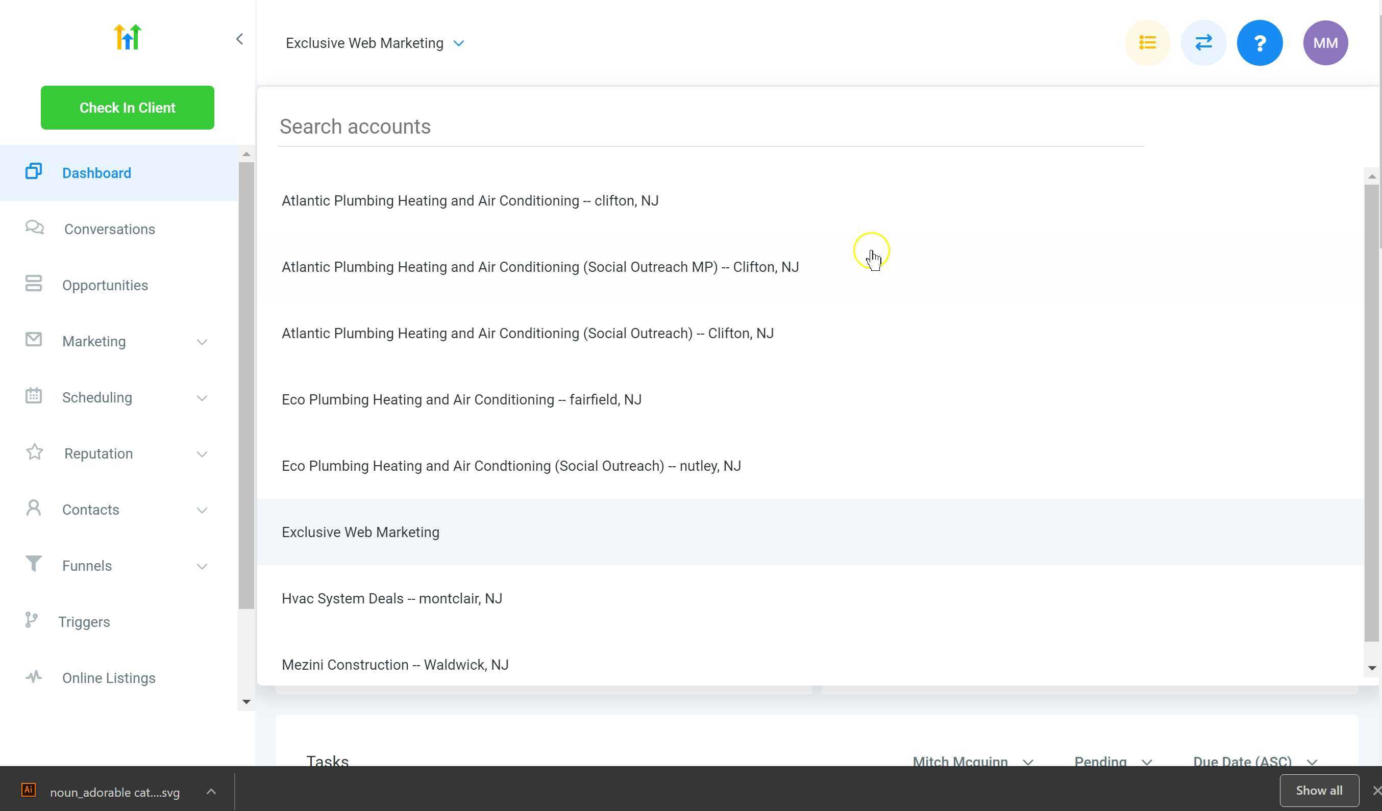Click the Search accounts input field
Viewport: 1382px width, 811px height.
point(710,126)
